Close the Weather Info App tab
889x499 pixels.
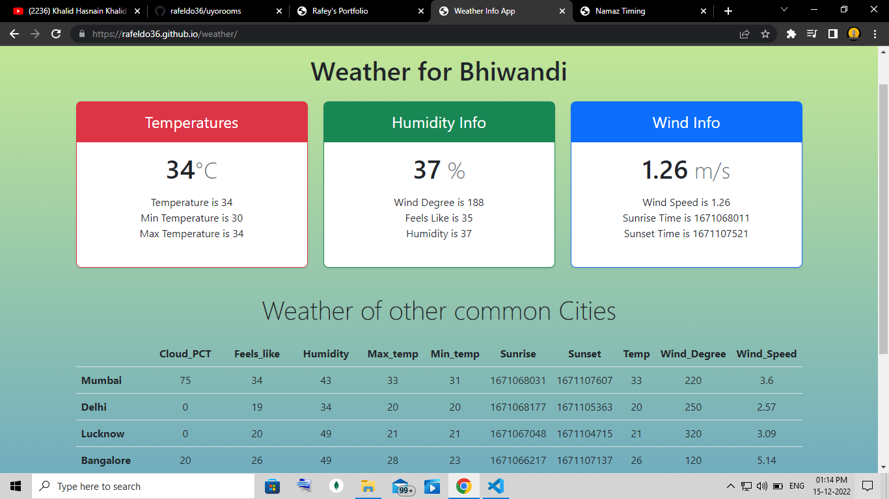(x=562, y=11)
